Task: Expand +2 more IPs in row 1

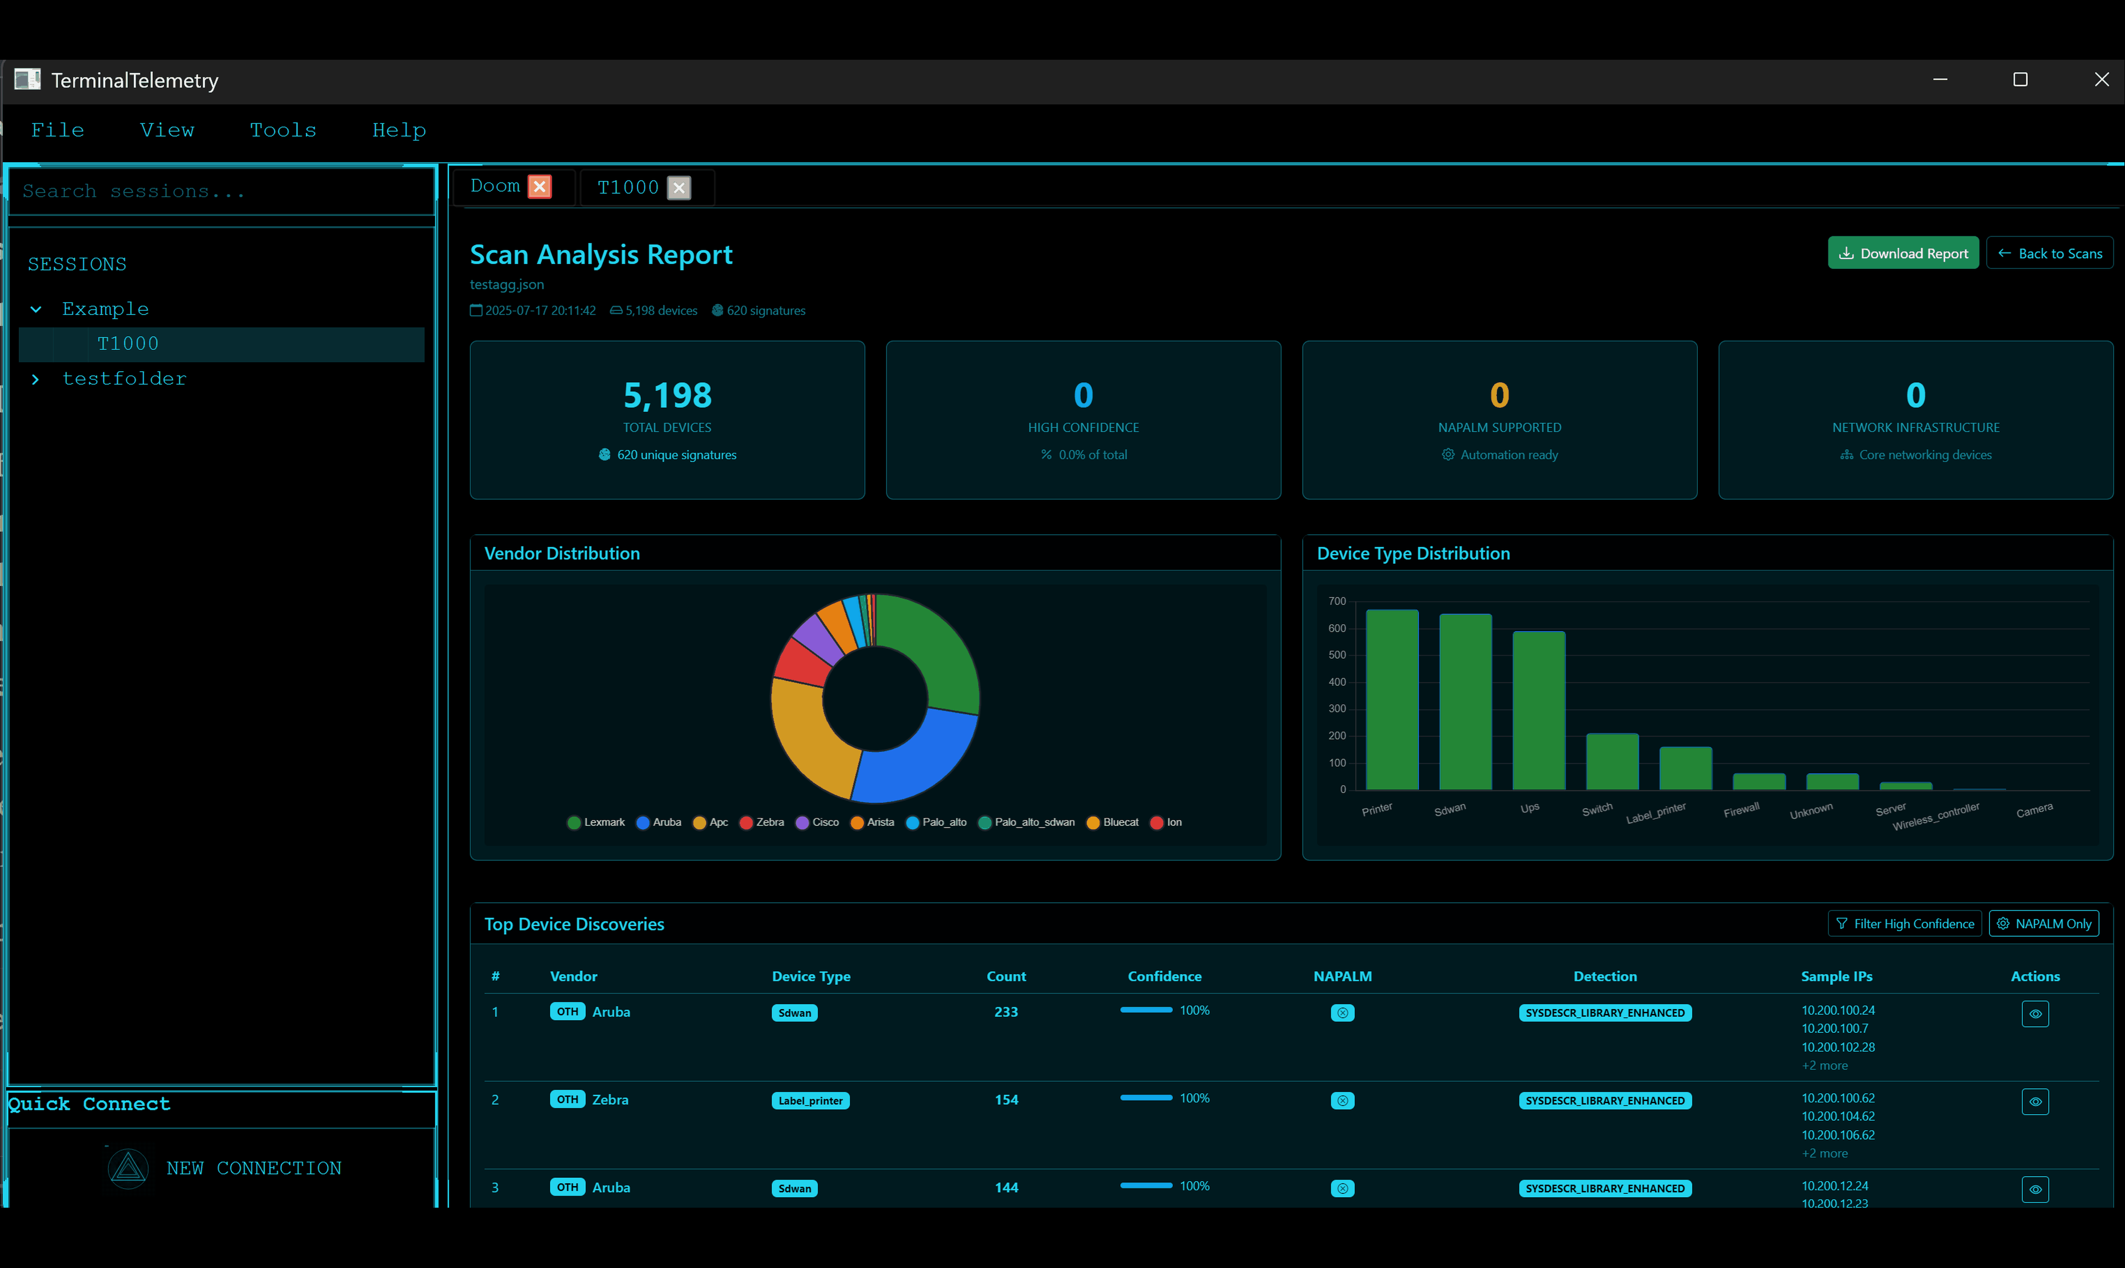Action: coord(1825,1066)
